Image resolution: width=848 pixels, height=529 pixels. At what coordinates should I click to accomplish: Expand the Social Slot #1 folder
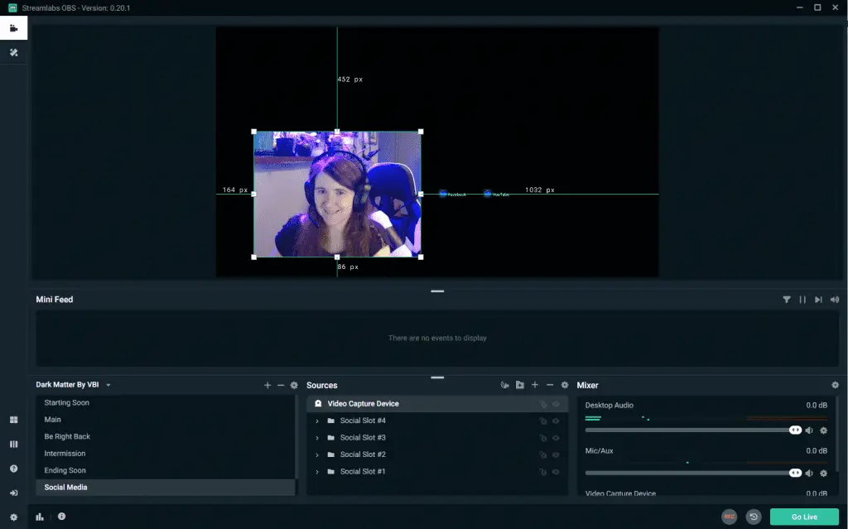(317, 472)
